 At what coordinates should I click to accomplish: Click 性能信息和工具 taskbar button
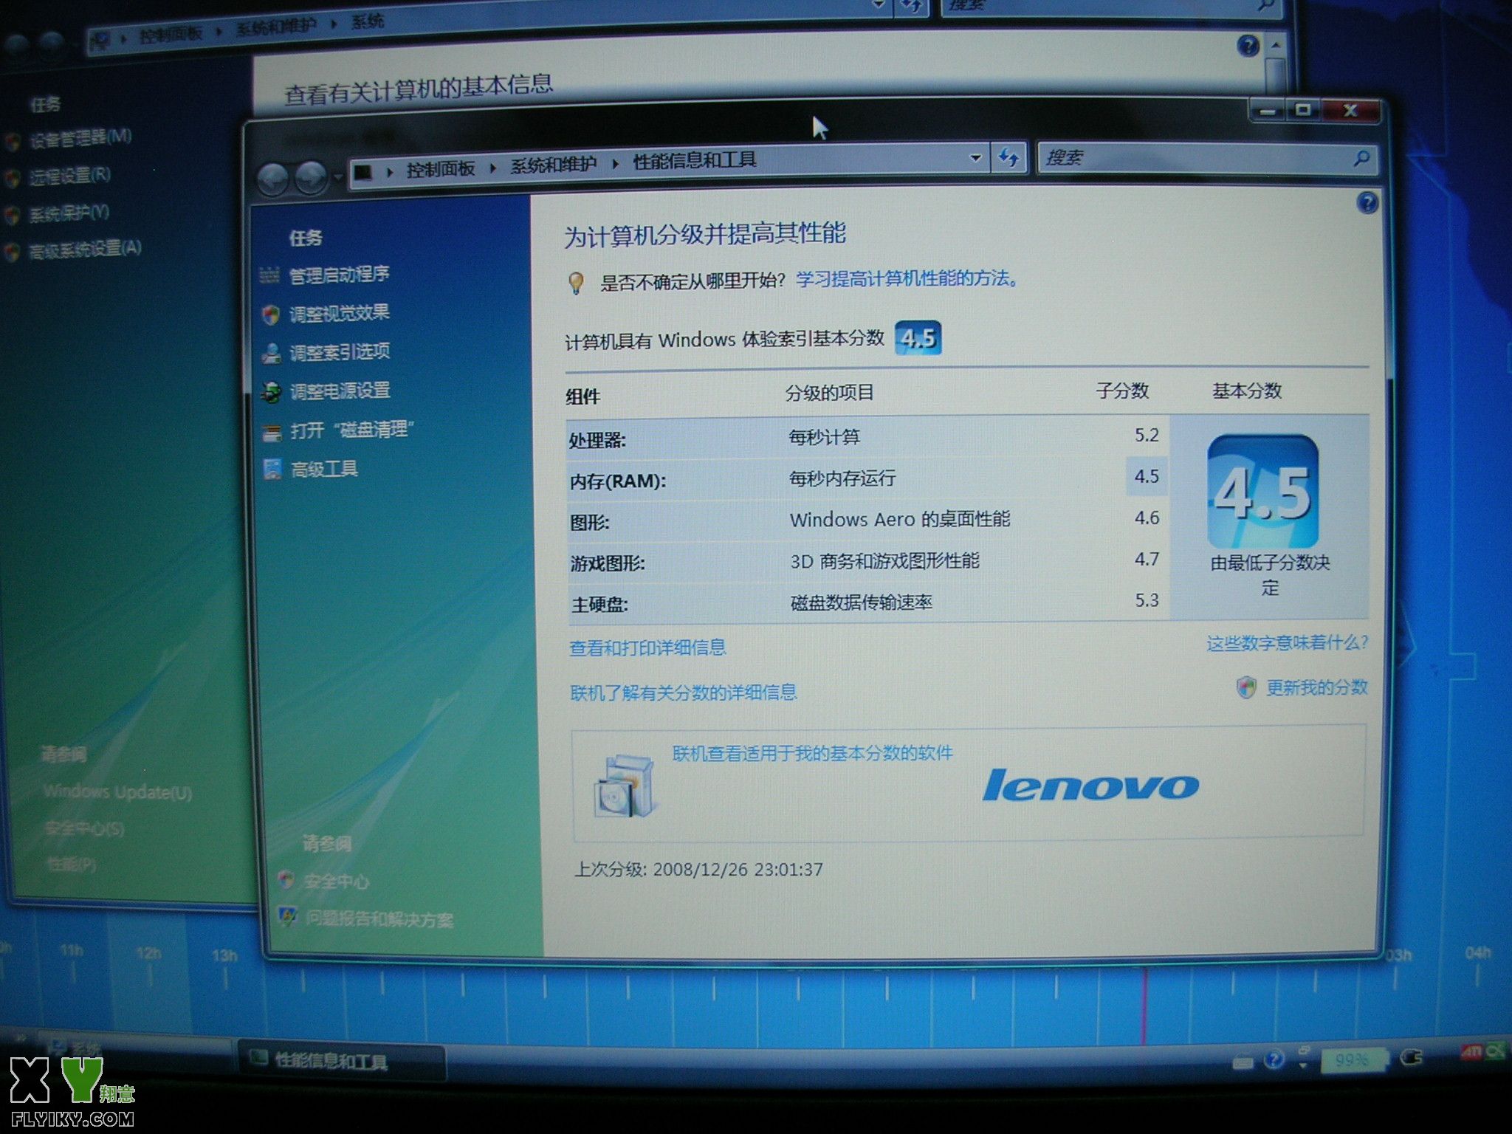pos(331,1062)
